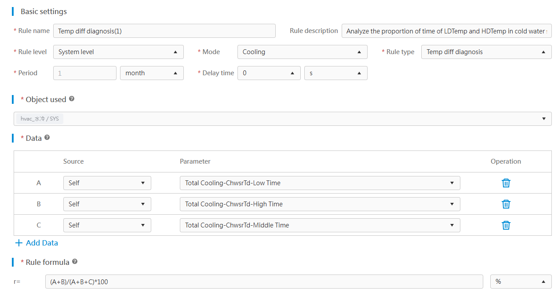
Task: Open Delay time value dropdown
Action: pyautogui.click(x=269, y=73)
